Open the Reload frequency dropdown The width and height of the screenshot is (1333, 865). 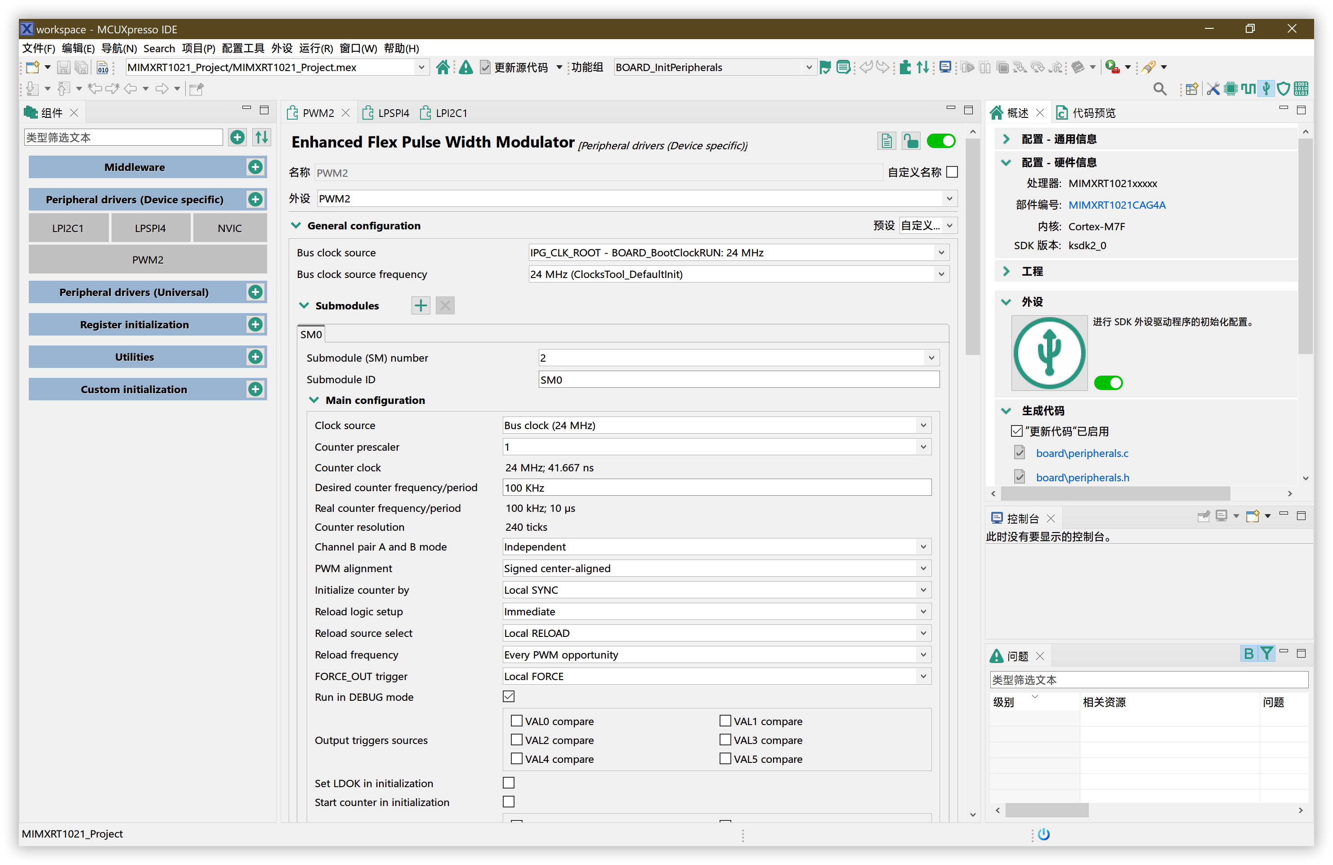click(717, 655)
